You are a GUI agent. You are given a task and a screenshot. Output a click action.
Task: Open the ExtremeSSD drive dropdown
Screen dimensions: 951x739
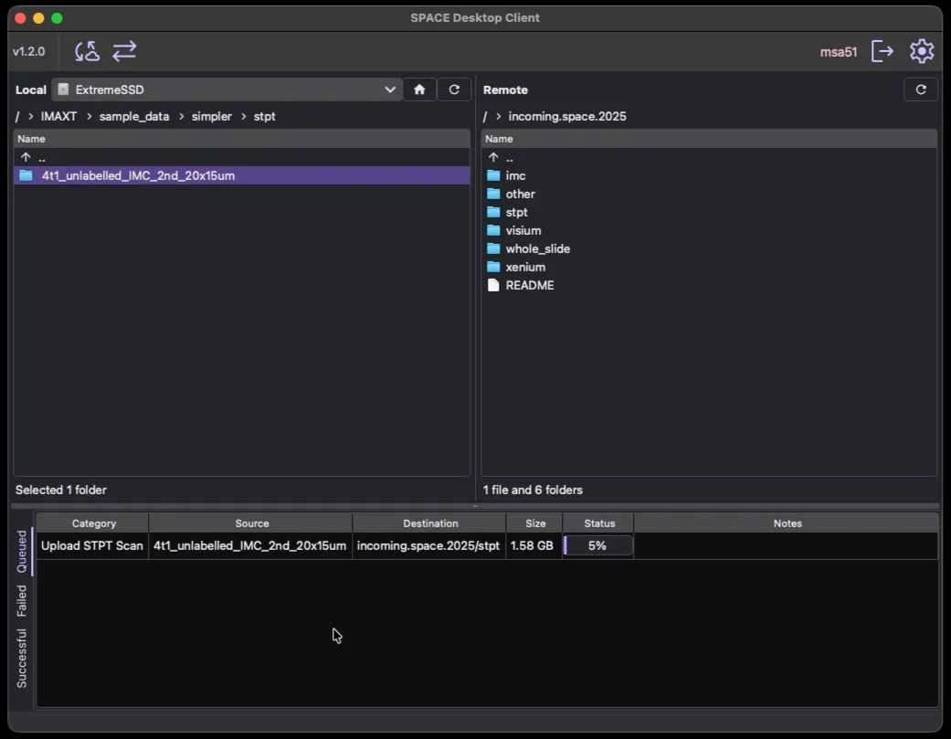(x=227, y=90)
